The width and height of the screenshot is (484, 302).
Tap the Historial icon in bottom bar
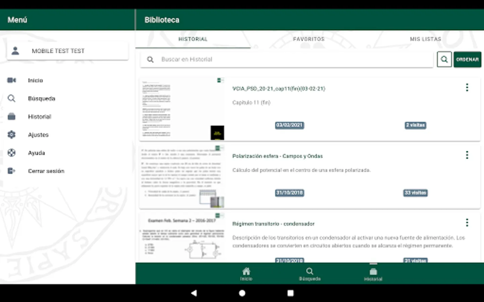tap(373, 271)
